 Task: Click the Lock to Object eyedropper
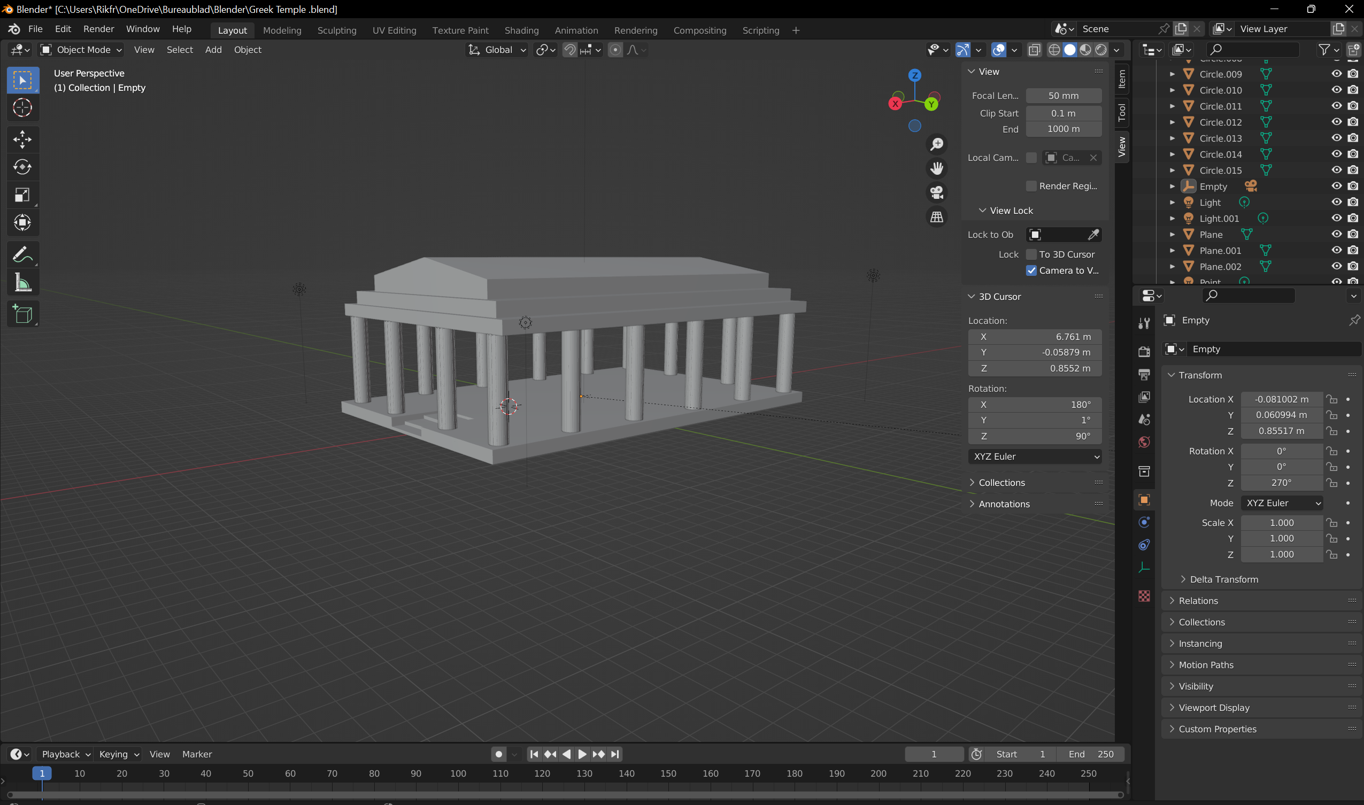coord(1094,234)
